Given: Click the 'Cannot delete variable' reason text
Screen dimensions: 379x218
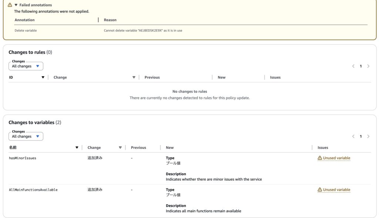Looking at the screenshot, I should pos(143,30).
